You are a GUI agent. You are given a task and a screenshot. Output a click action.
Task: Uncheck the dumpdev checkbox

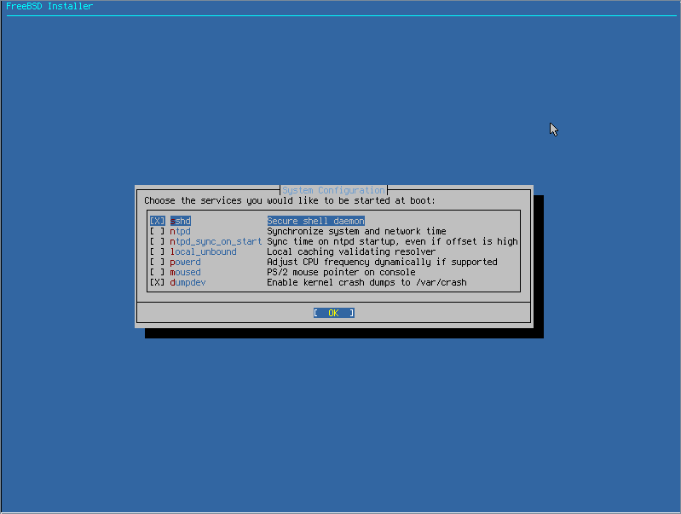(157, 282)
